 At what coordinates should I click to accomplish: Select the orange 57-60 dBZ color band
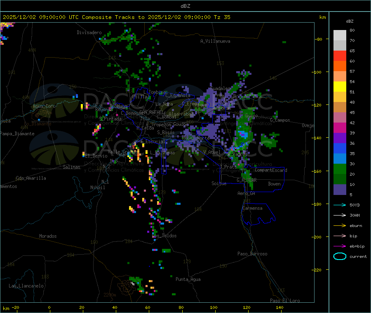340,66
